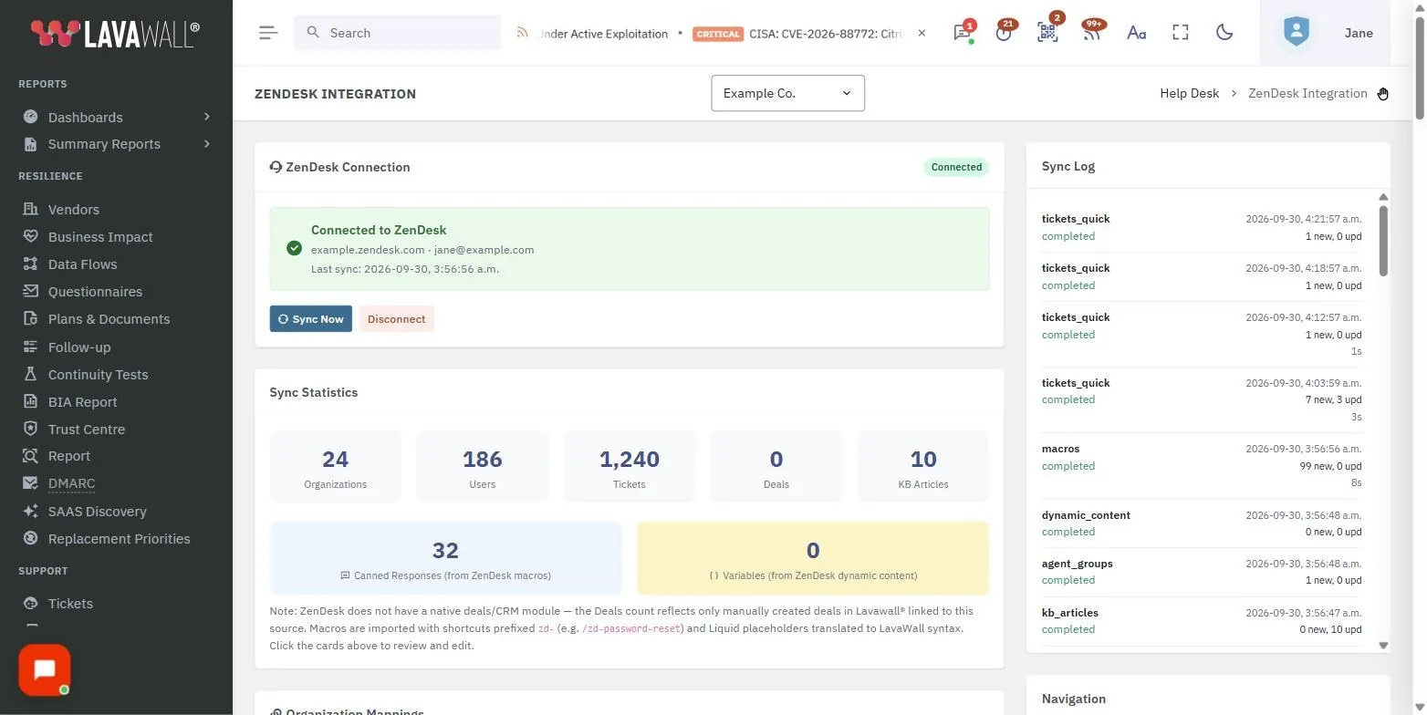1427x715 pixels.
Task: Click the font size Aa icon
Action: click(x=1136, y=33)
